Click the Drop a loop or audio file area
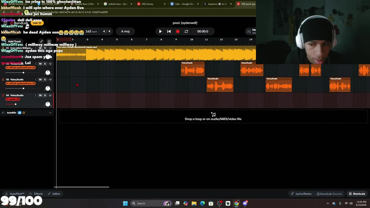This screenshot has width=370, height=208. (x=213, y=116)
